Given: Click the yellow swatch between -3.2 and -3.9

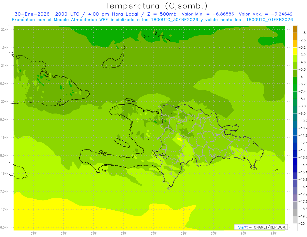Looking at the screenshot, I should tap(295, 51).
